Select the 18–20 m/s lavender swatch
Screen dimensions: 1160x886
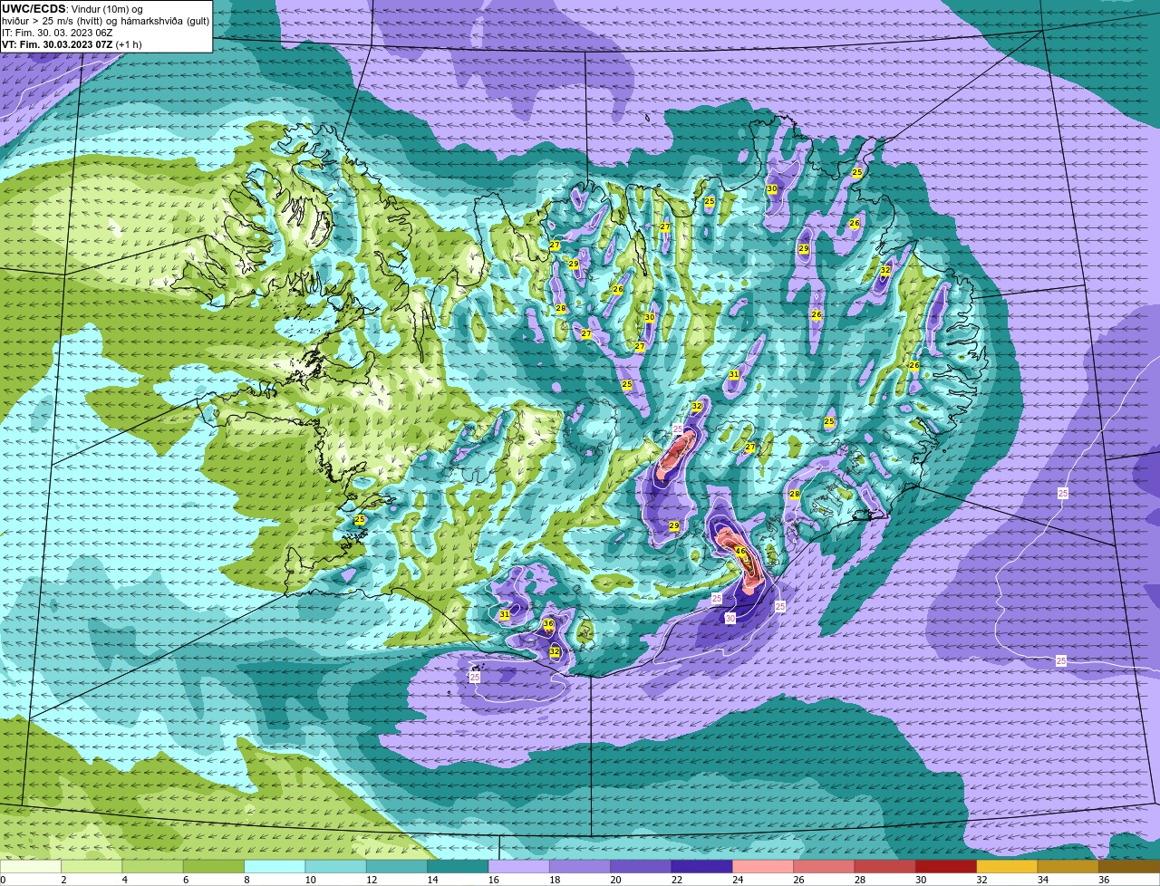click(580, 866)
